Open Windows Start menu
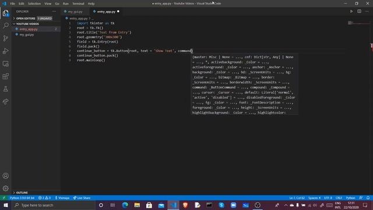This screenshot has height=210, width=373. coord(6,205)
